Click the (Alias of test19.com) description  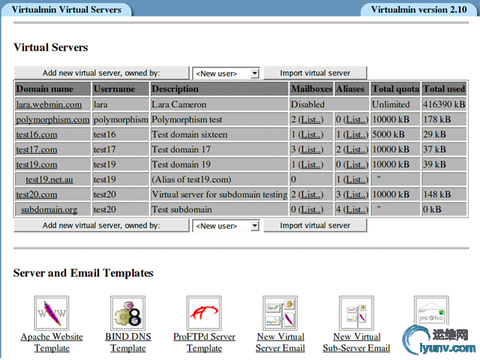tap(219, 180)
